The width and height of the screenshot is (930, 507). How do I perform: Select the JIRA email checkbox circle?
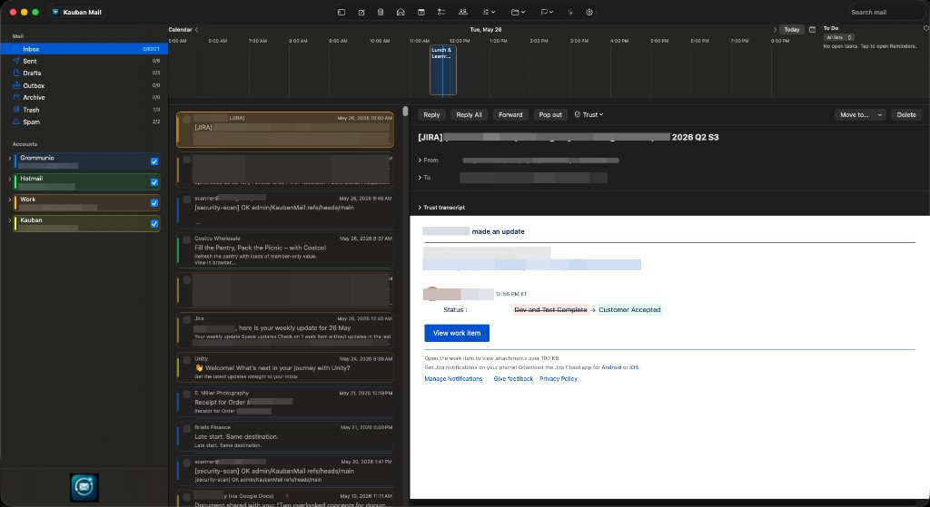coord(186,119)
